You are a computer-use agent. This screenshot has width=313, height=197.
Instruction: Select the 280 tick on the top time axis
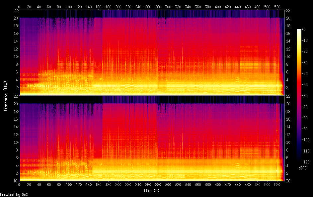[x=158, y=7]
